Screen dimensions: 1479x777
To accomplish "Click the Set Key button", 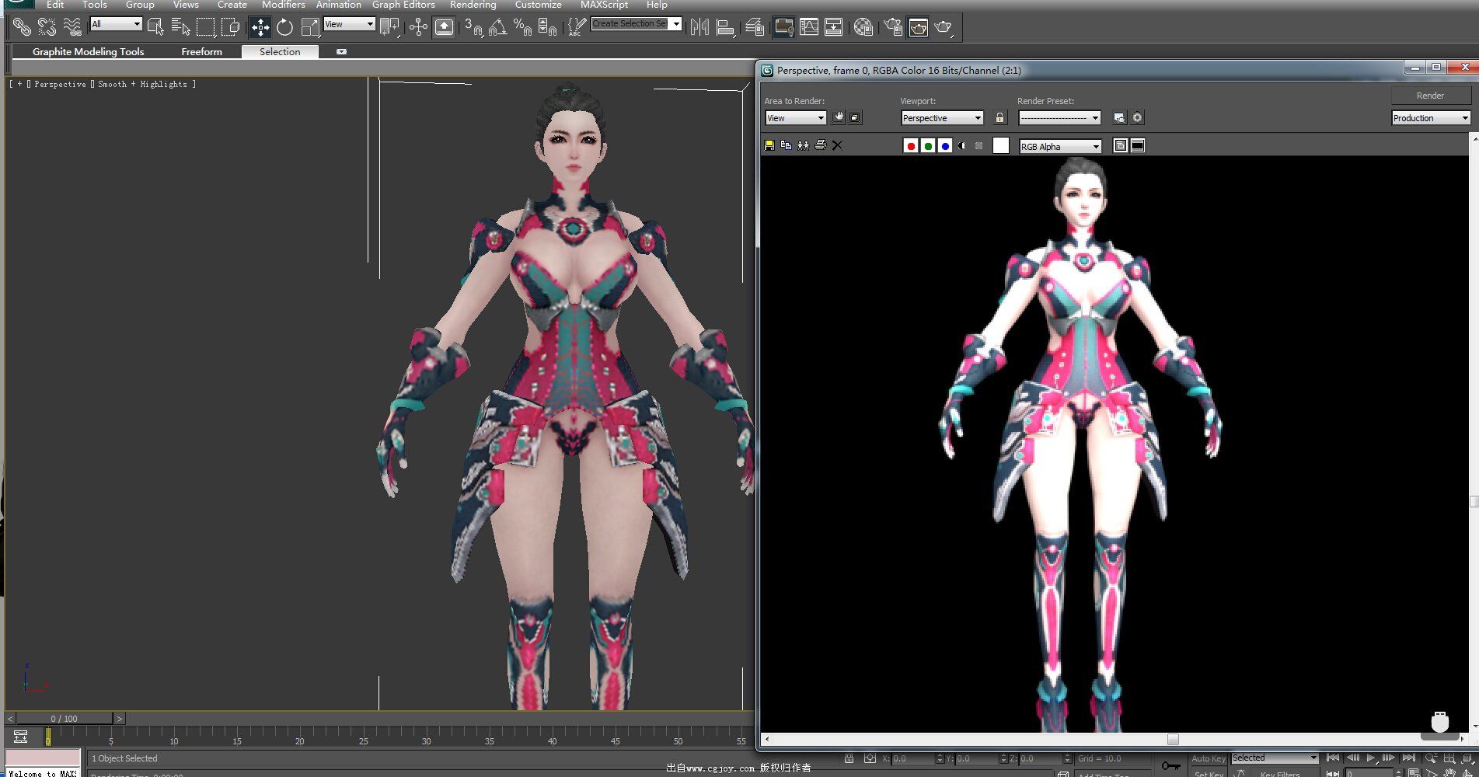I will pos(1208,773).
